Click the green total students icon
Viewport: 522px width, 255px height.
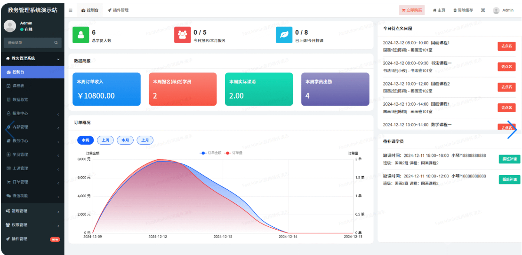(x=80, y=35)
